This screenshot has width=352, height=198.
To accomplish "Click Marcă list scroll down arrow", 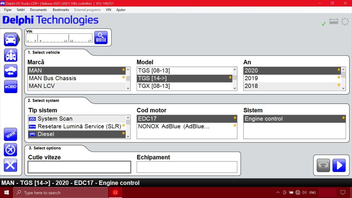I will click(128, 88).
